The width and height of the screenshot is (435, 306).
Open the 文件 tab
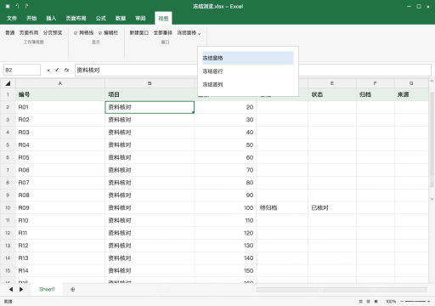12,19
